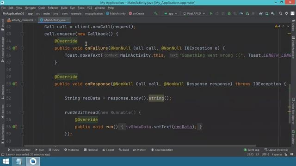The height and width of the screenshot is (166, 296).
Task: Click the Make Project hammer icon
Action: [x=156, y=13]
